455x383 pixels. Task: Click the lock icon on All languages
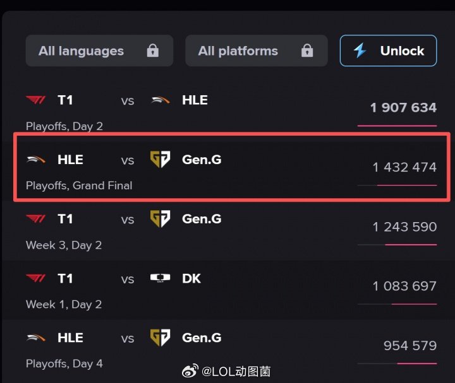coord(152,51)
